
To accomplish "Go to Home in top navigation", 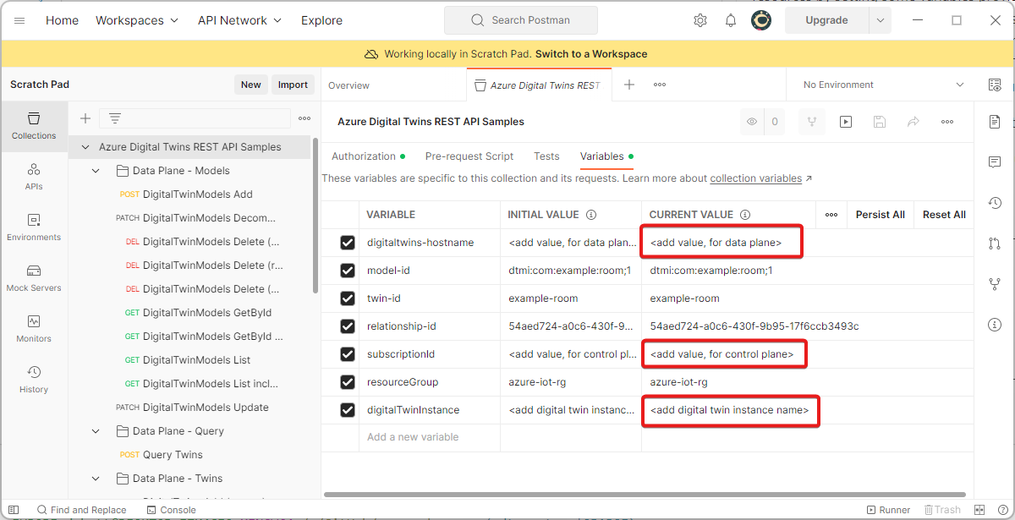I will coord(62,20).
